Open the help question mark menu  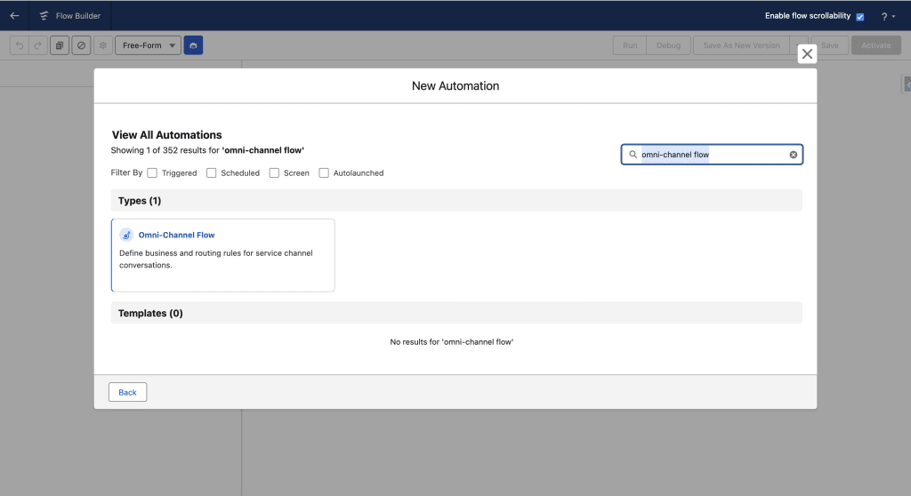[x=883, y=16]
